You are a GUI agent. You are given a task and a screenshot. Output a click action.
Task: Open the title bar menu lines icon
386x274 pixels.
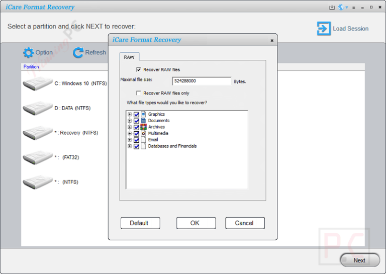pyautogui.click(x=354, y=8)
